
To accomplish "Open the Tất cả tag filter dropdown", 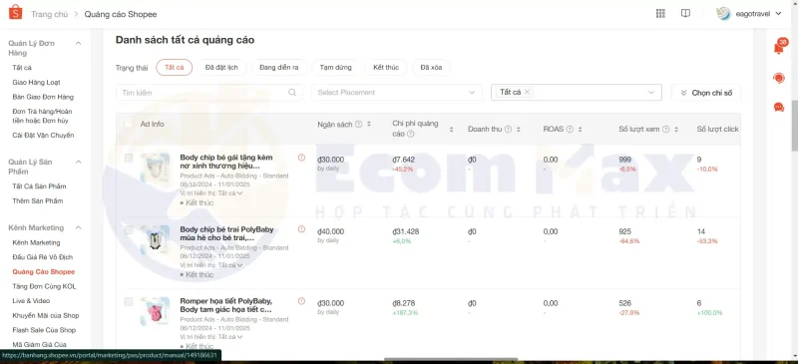I will [577, 92].
